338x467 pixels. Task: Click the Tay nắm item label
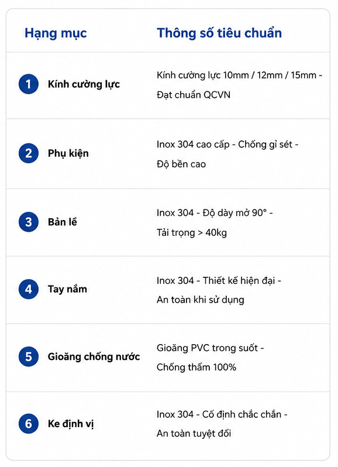click(67, 289)
